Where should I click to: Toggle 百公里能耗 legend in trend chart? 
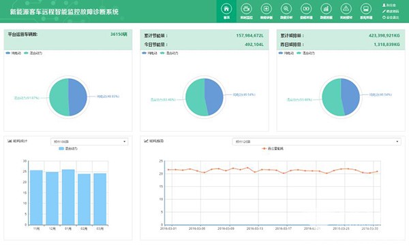pos(273,149)
